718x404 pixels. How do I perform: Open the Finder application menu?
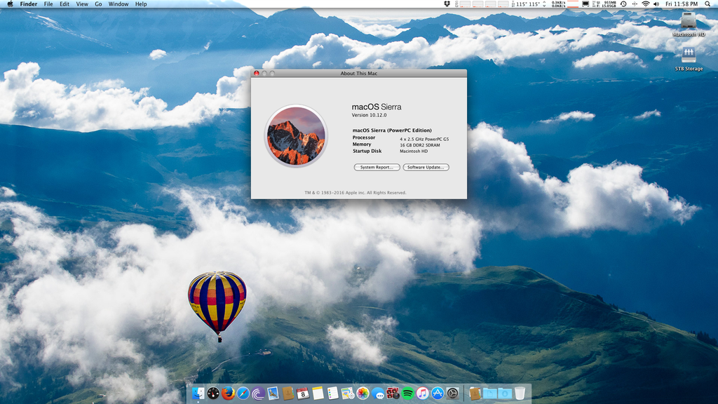tap(28, 4)
